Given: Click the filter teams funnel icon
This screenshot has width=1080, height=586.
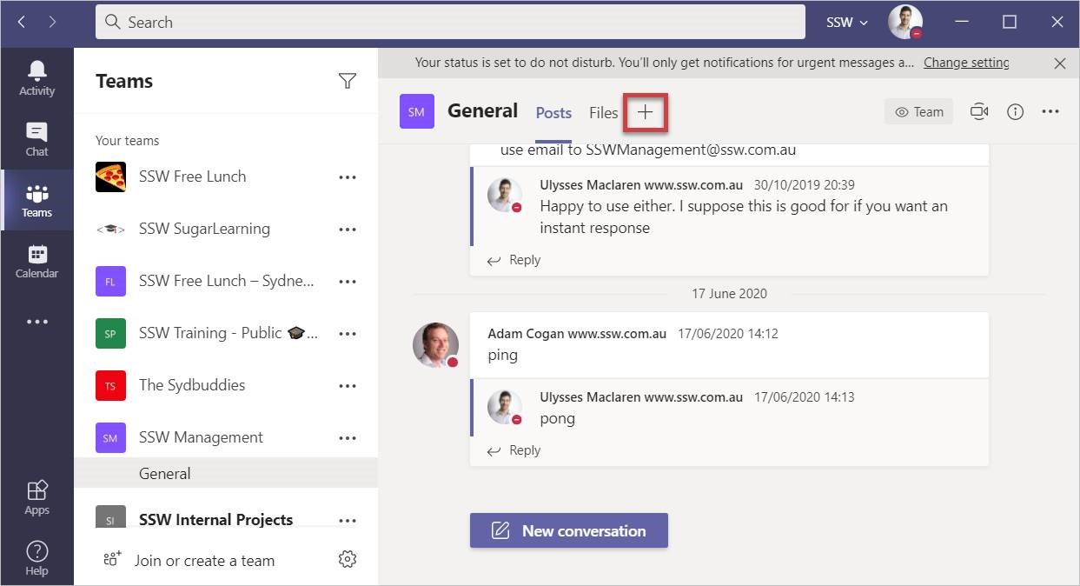Looking at the screenshot, I should pos(348,81).
